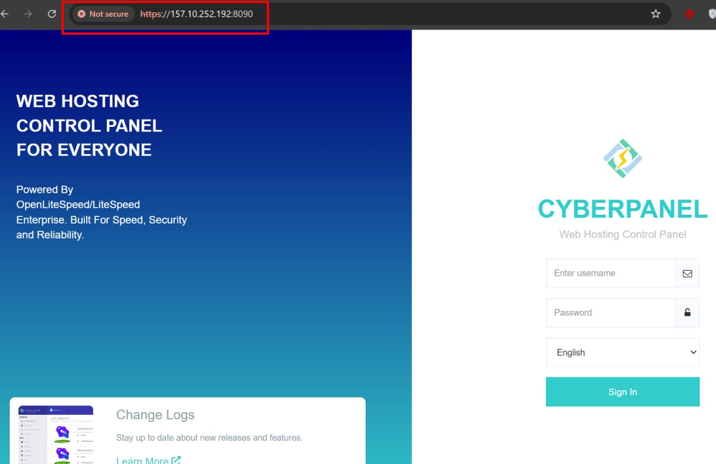Click the CyberPanel logo above the login form
The width and height of the screenshot is (716, 464).
[x=623, y=158]
